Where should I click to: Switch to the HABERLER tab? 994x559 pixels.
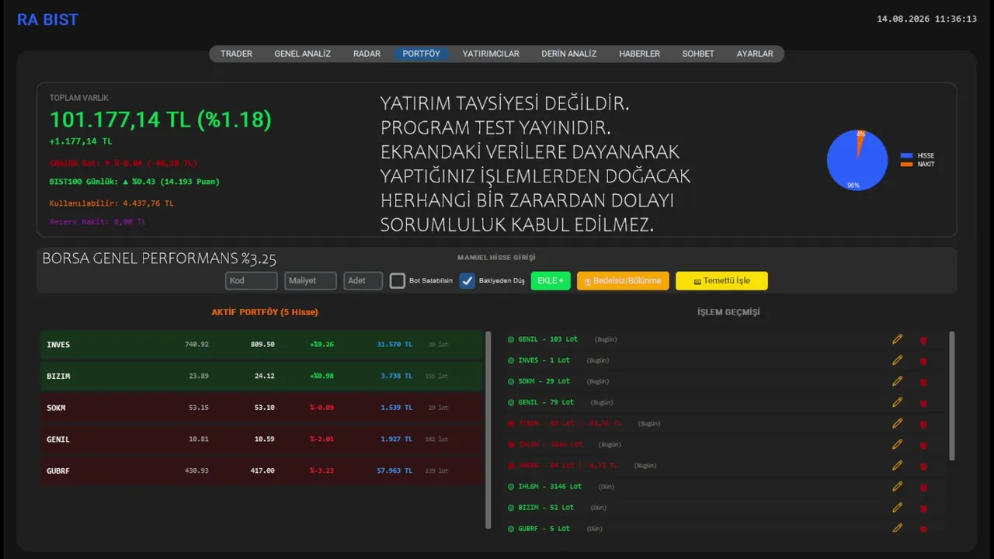click(639, 54)
